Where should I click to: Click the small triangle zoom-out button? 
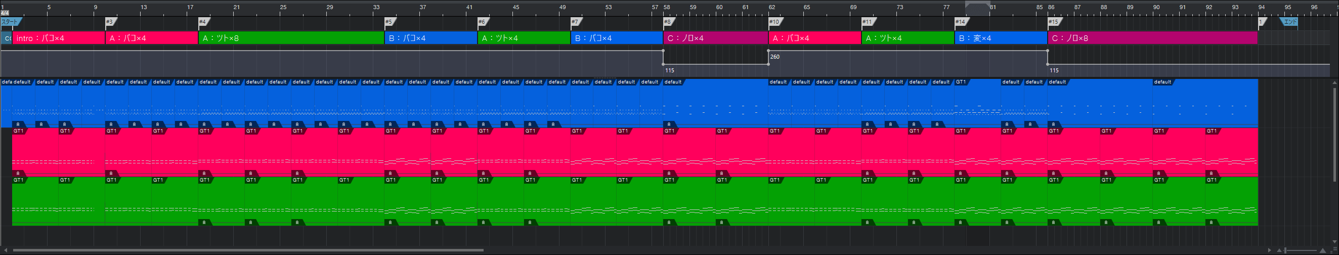tap(1279, 250)
